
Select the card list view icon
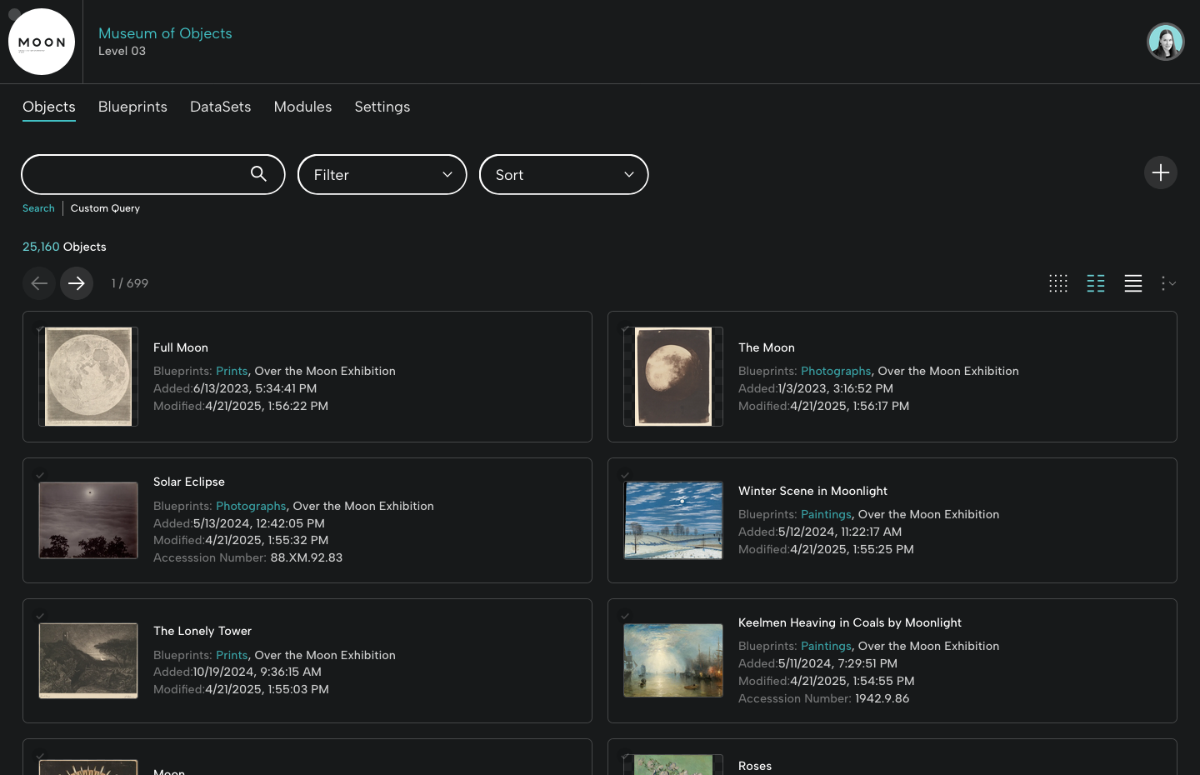pos(1096,283)
